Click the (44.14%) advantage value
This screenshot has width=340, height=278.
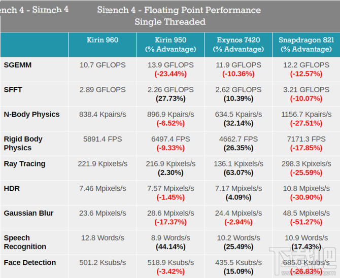tap(170, 247)
